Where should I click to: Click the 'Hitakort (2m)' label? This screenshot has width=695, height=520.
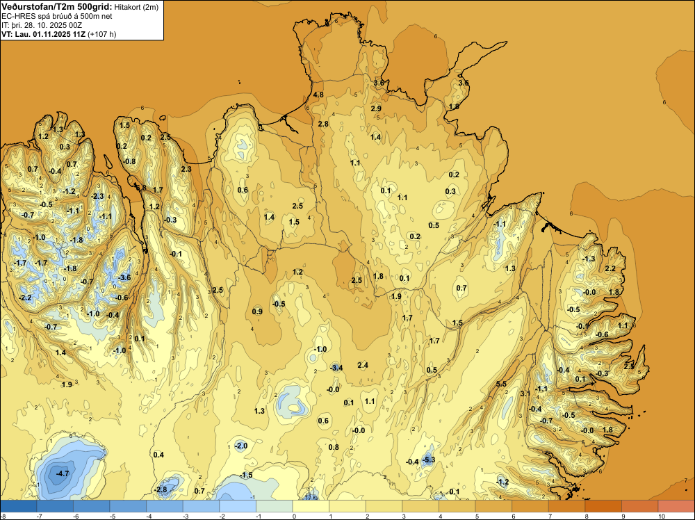click(x=136, y=7)
